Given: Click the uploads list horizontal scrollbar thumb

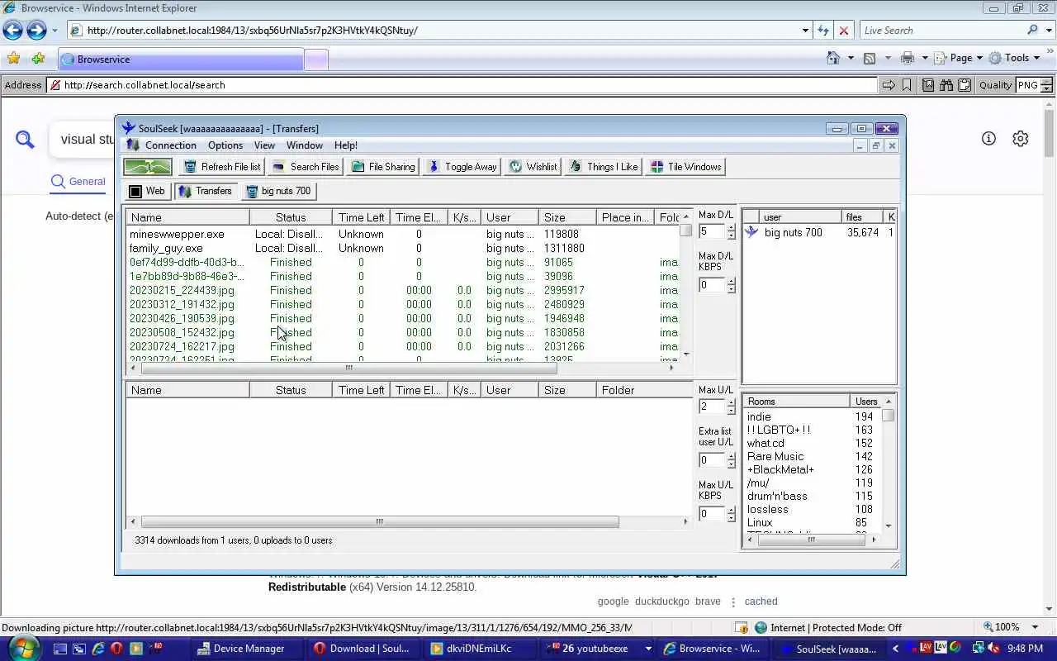Looking at the screenshot, I should (x=380, y=521).
